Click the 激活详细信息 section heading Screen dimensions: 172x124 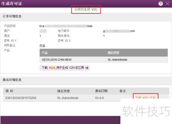tap(12, 80)
